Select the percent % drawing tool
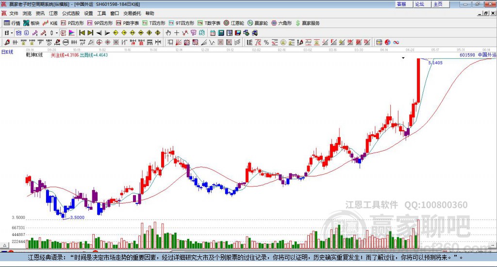The height and width of the screenshot is (267, 497). point(266,42)
